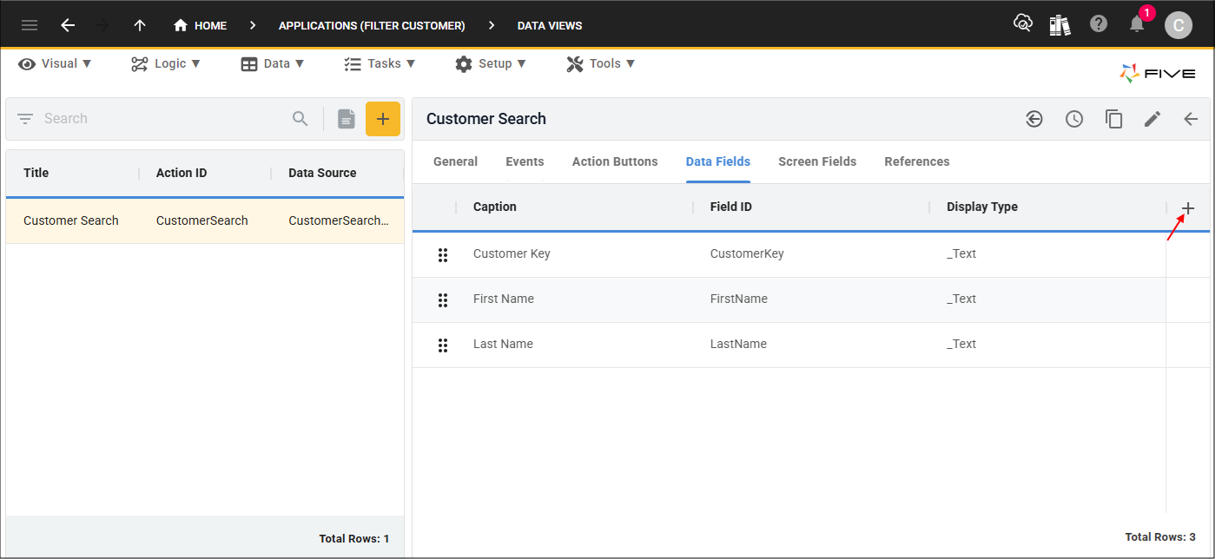Switch to the Events tab

click(x=525, y=161)
